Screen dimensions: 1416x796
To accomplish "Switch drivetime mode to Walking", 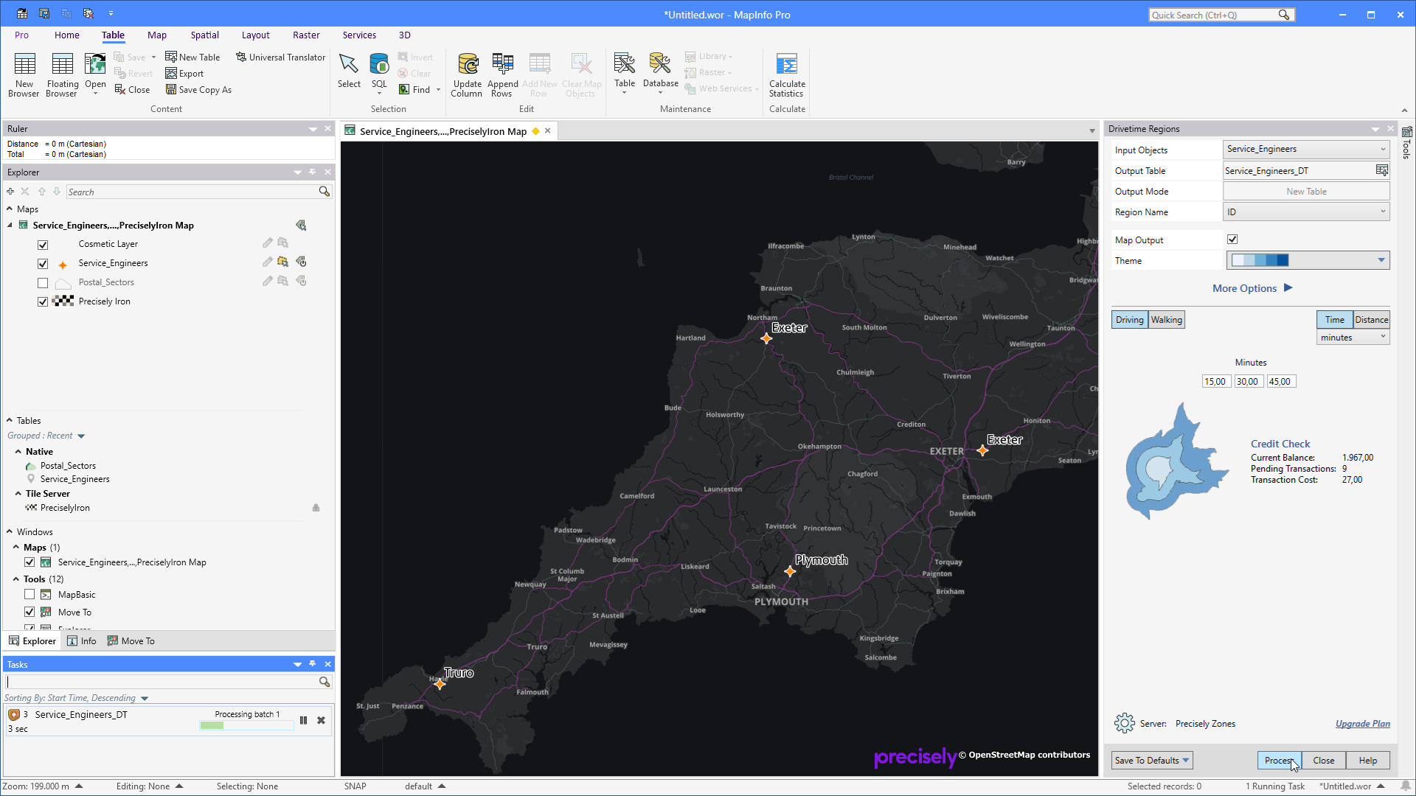I will pos(1167,319).
